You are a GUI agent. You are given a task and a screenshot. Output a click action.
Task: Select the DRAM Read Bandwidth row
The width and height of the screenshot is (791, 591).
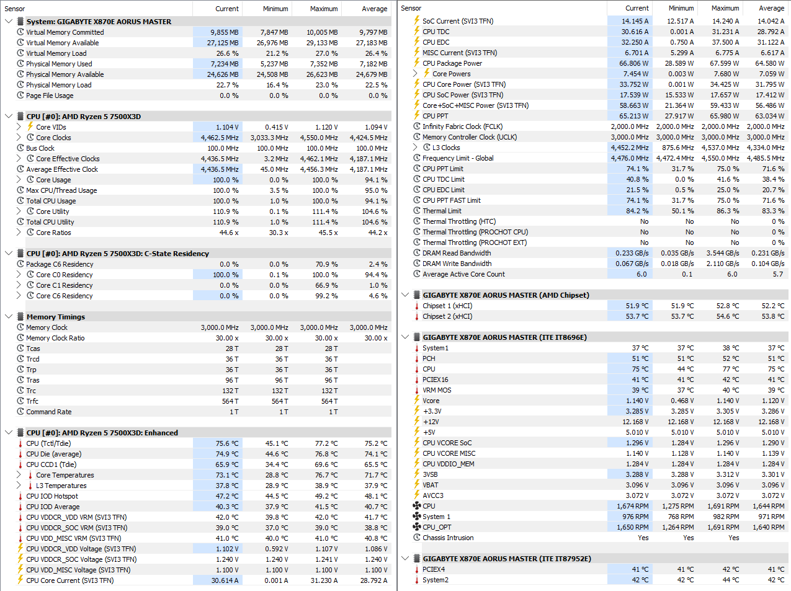tap(594, 253)
